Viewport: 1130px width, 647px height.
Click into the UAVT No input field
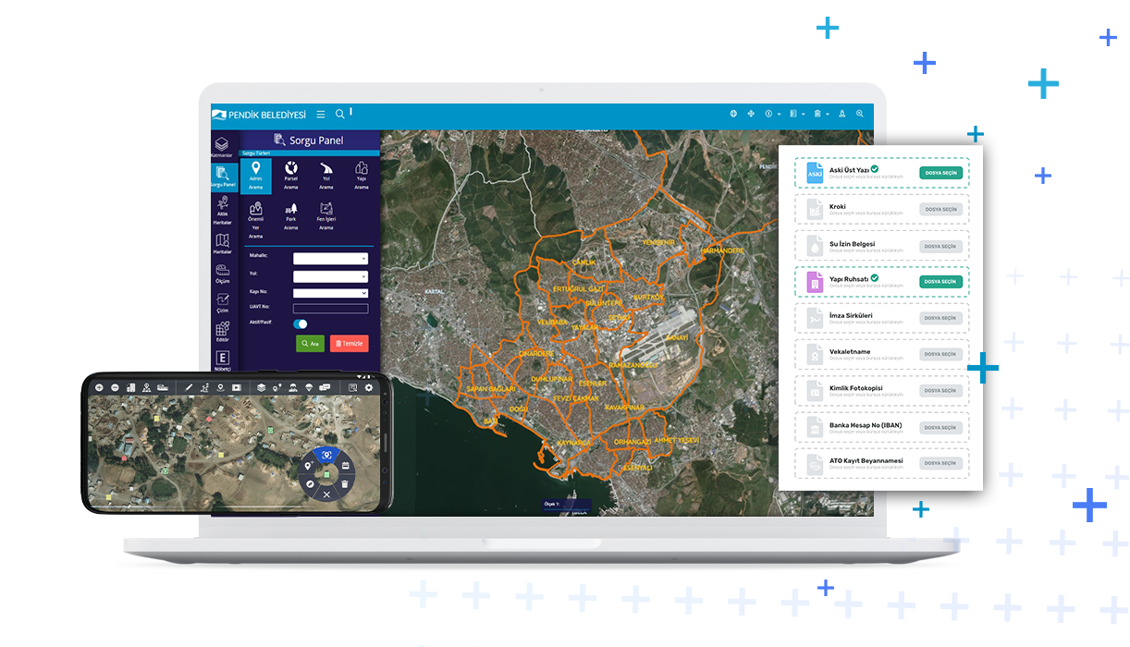point(330,309)
